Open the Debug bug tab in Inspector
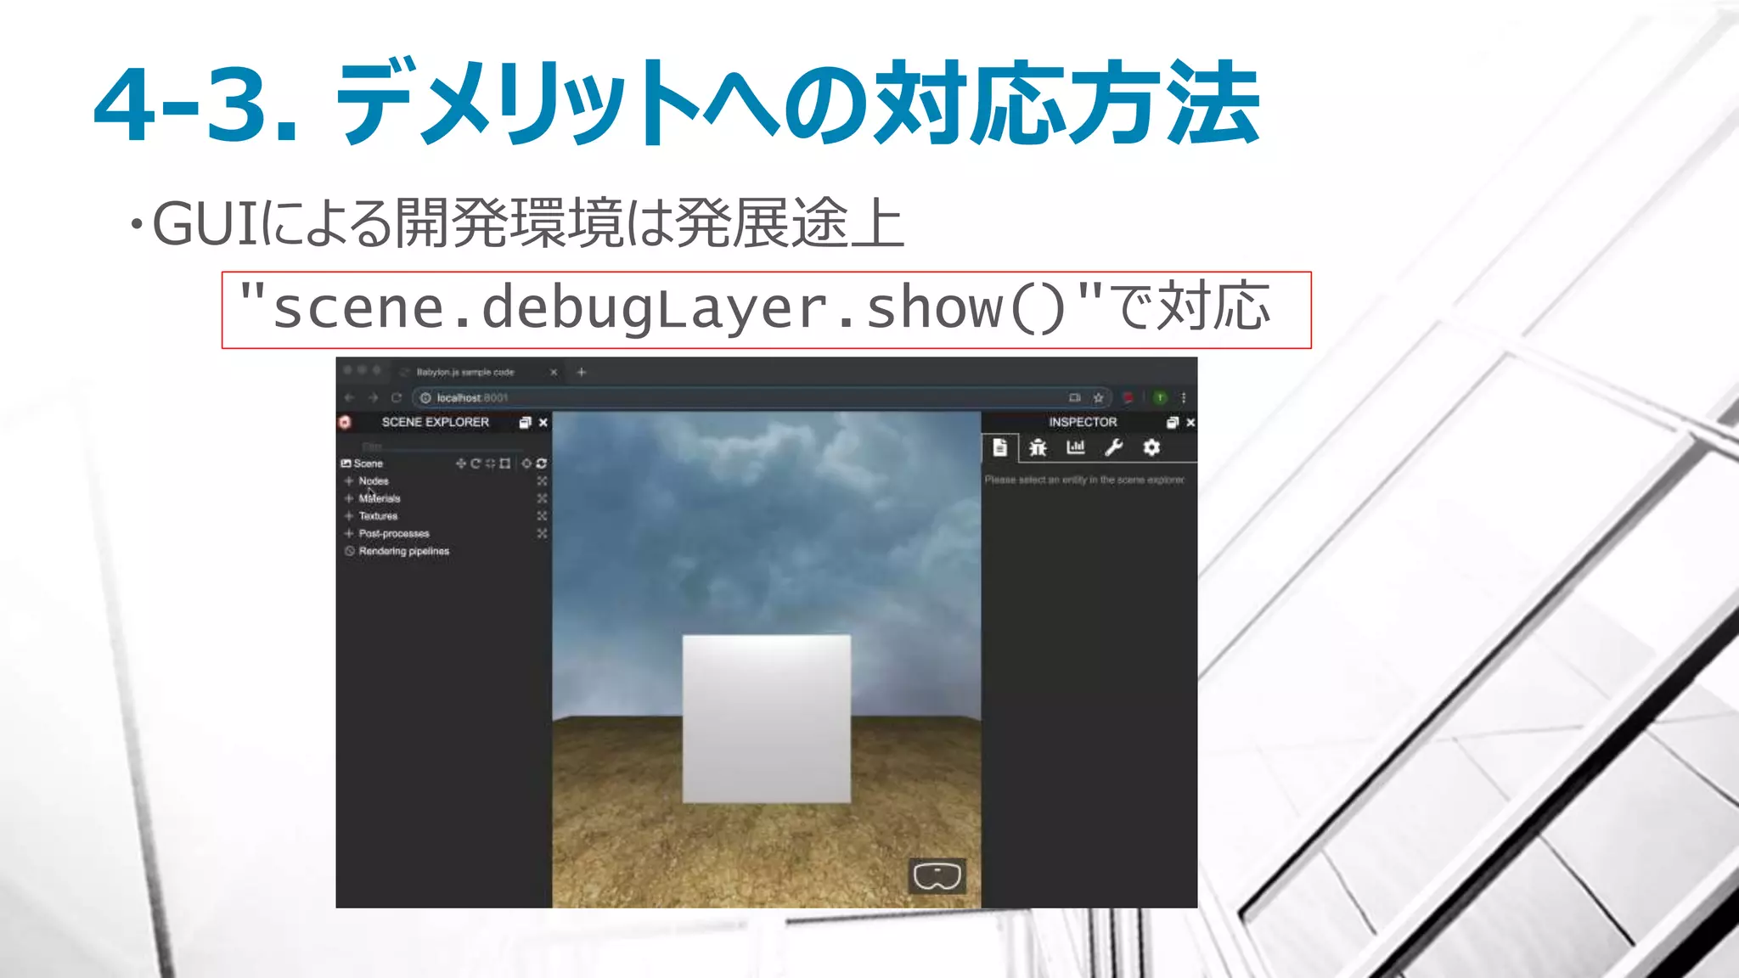This screenshot has height=978, width=1739. [x=1038, y=447]
